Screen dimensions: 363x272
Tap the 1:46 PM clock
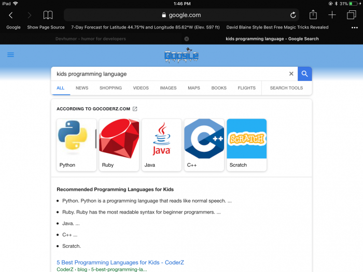click(182, 4)
